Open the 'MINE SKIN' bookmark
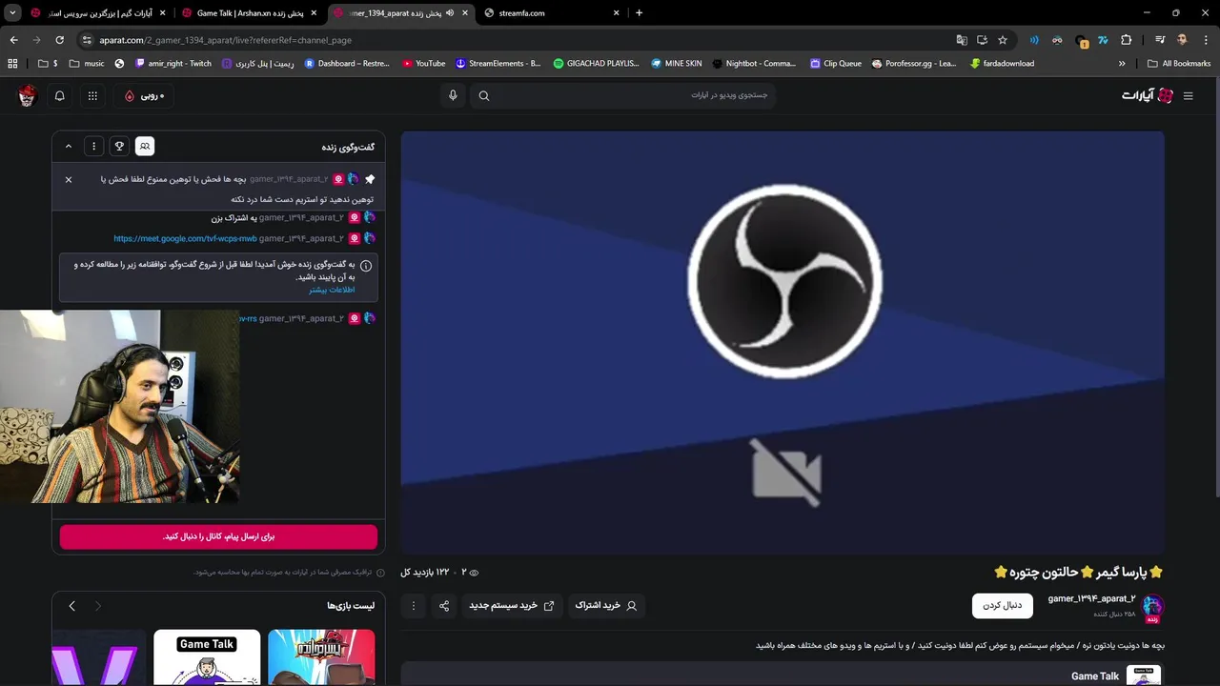Viewport: 1220px width, 686px height. 676,64
